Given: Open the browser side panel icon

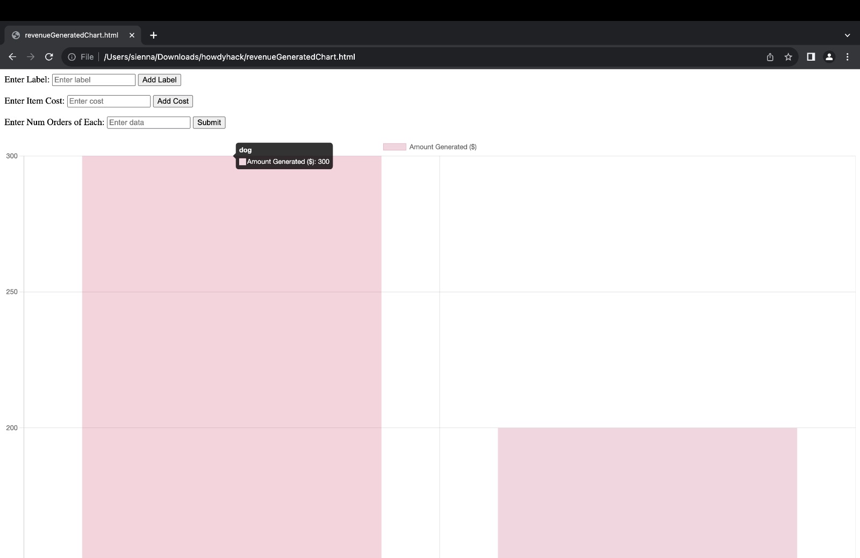Looking at the screenshot, I should click(809, 56).
